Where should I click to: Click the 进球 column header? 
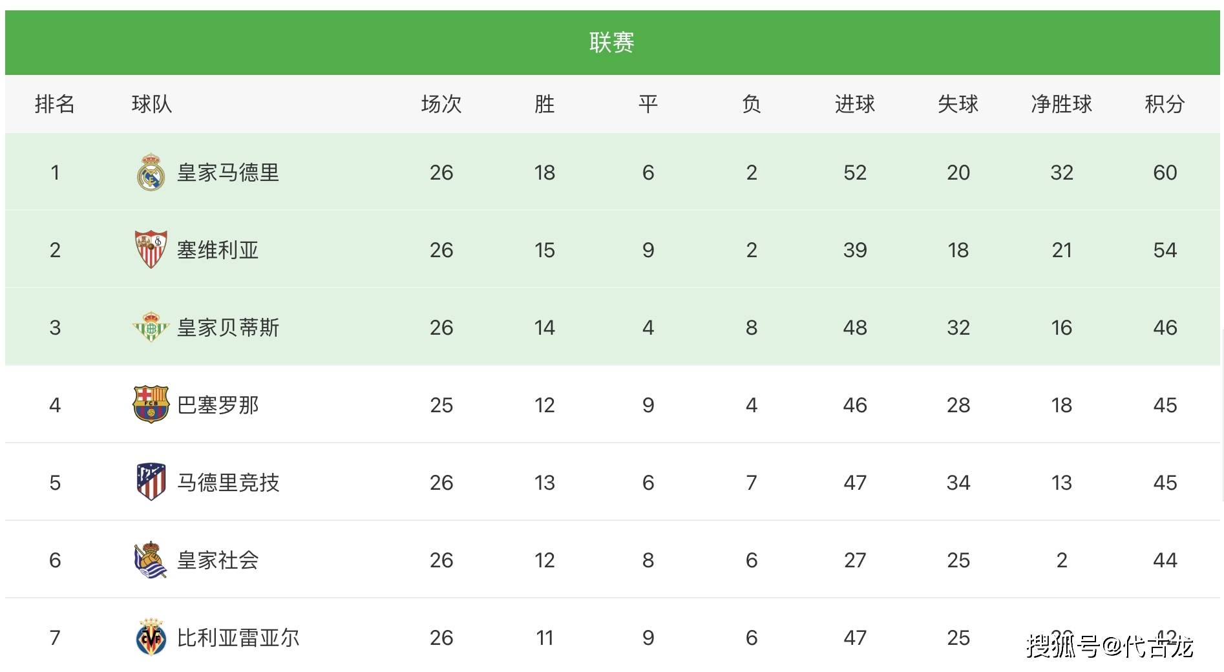click(x=854, y=104)
